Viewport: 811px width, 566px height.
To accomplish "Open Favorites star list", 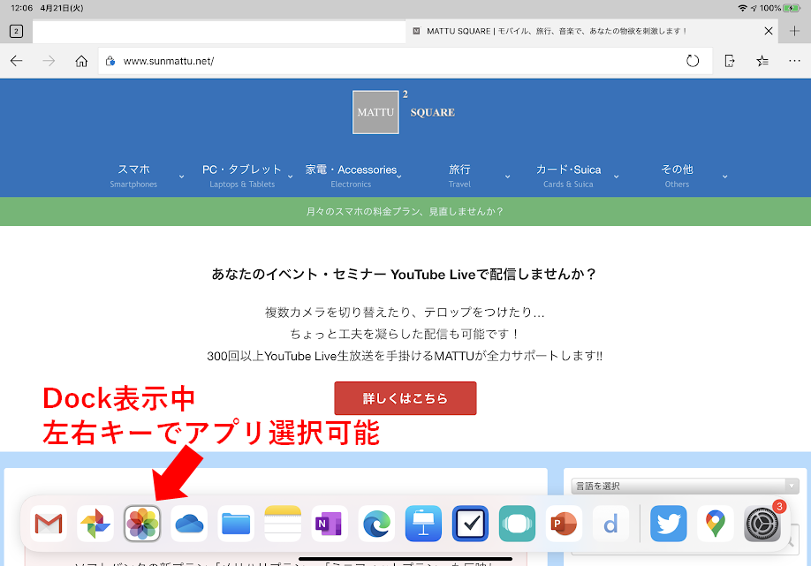I will tap(762, 61).
